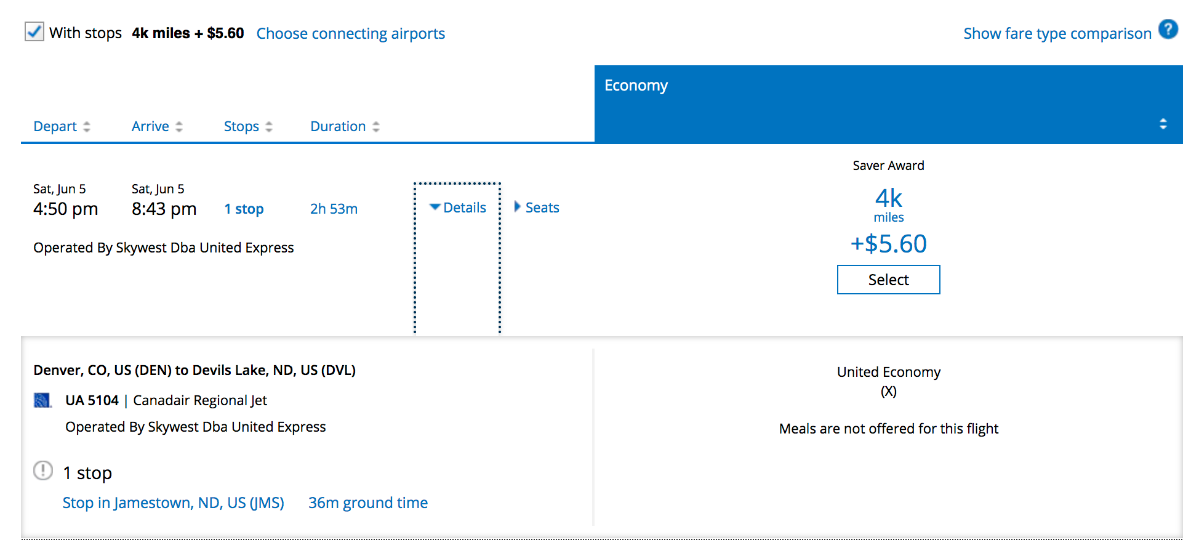Click the fare comparison help question-mark icon
1199x553 pixels.
(x=1168, y=30)
